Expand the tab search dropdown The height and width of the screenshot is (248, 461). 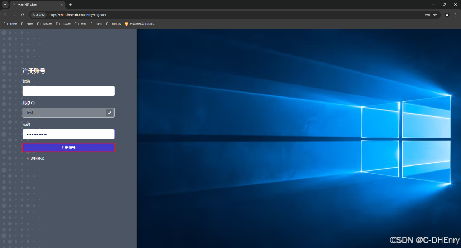tap(5, 5)
